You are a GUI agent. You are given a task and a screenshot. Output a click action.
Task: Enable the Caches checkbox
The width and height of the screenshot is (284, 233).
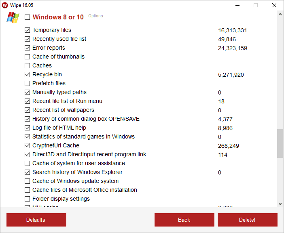click(27, 65)
